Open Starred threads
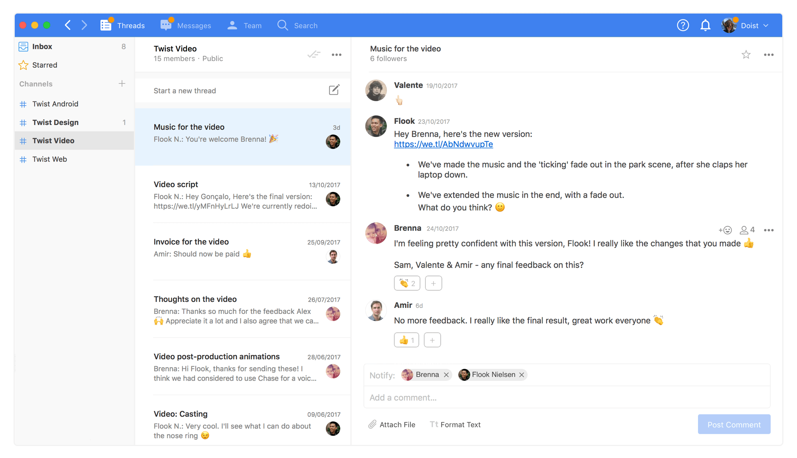The height and width of the screenshot is (458, 797). click(x=75, y=65)
